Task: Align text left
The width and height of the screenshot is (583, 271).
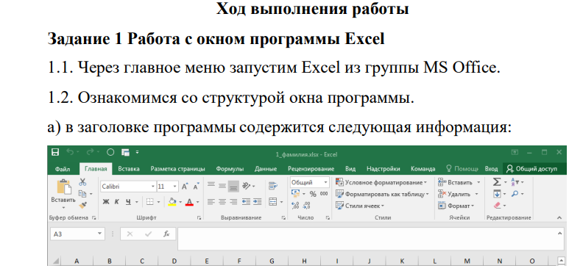Action: coord(211,202)
